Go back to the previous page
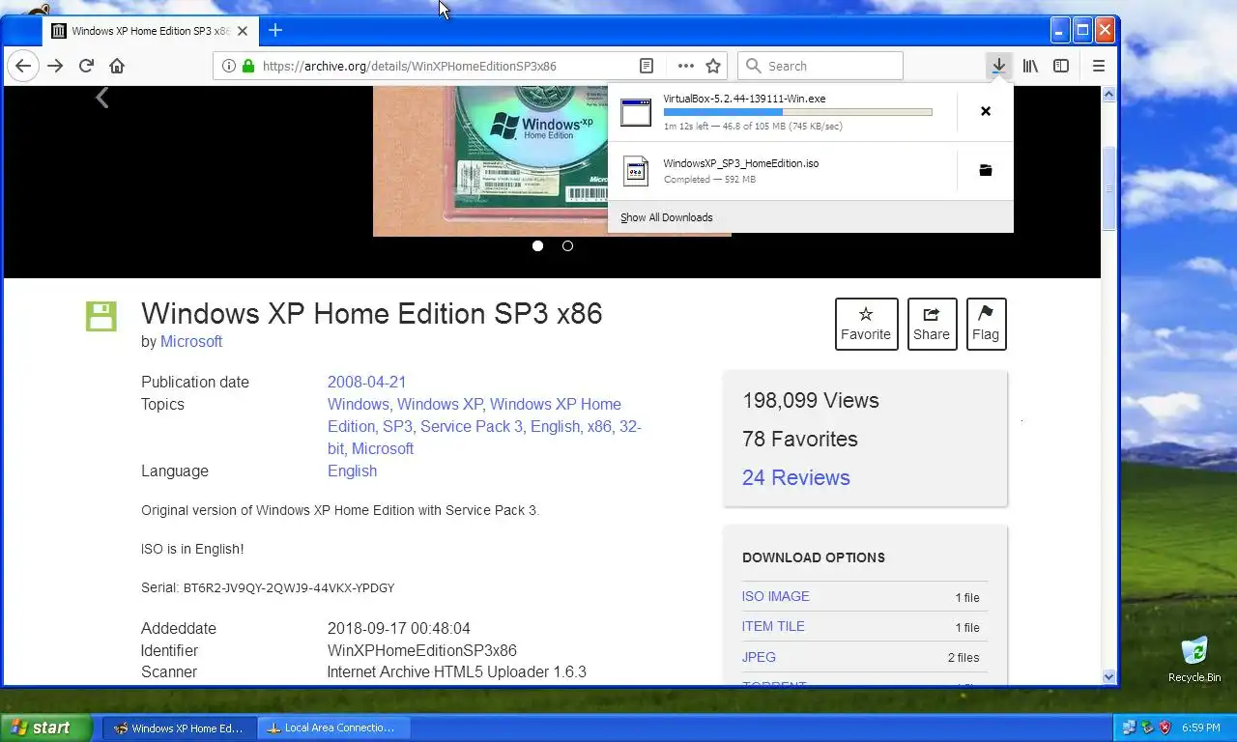This screenshot has width=1237, height=742. 23,66
